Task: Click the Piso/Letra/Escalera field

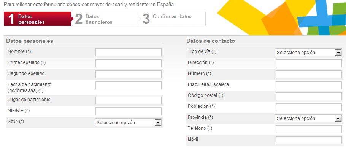Action: click(309, 86)
